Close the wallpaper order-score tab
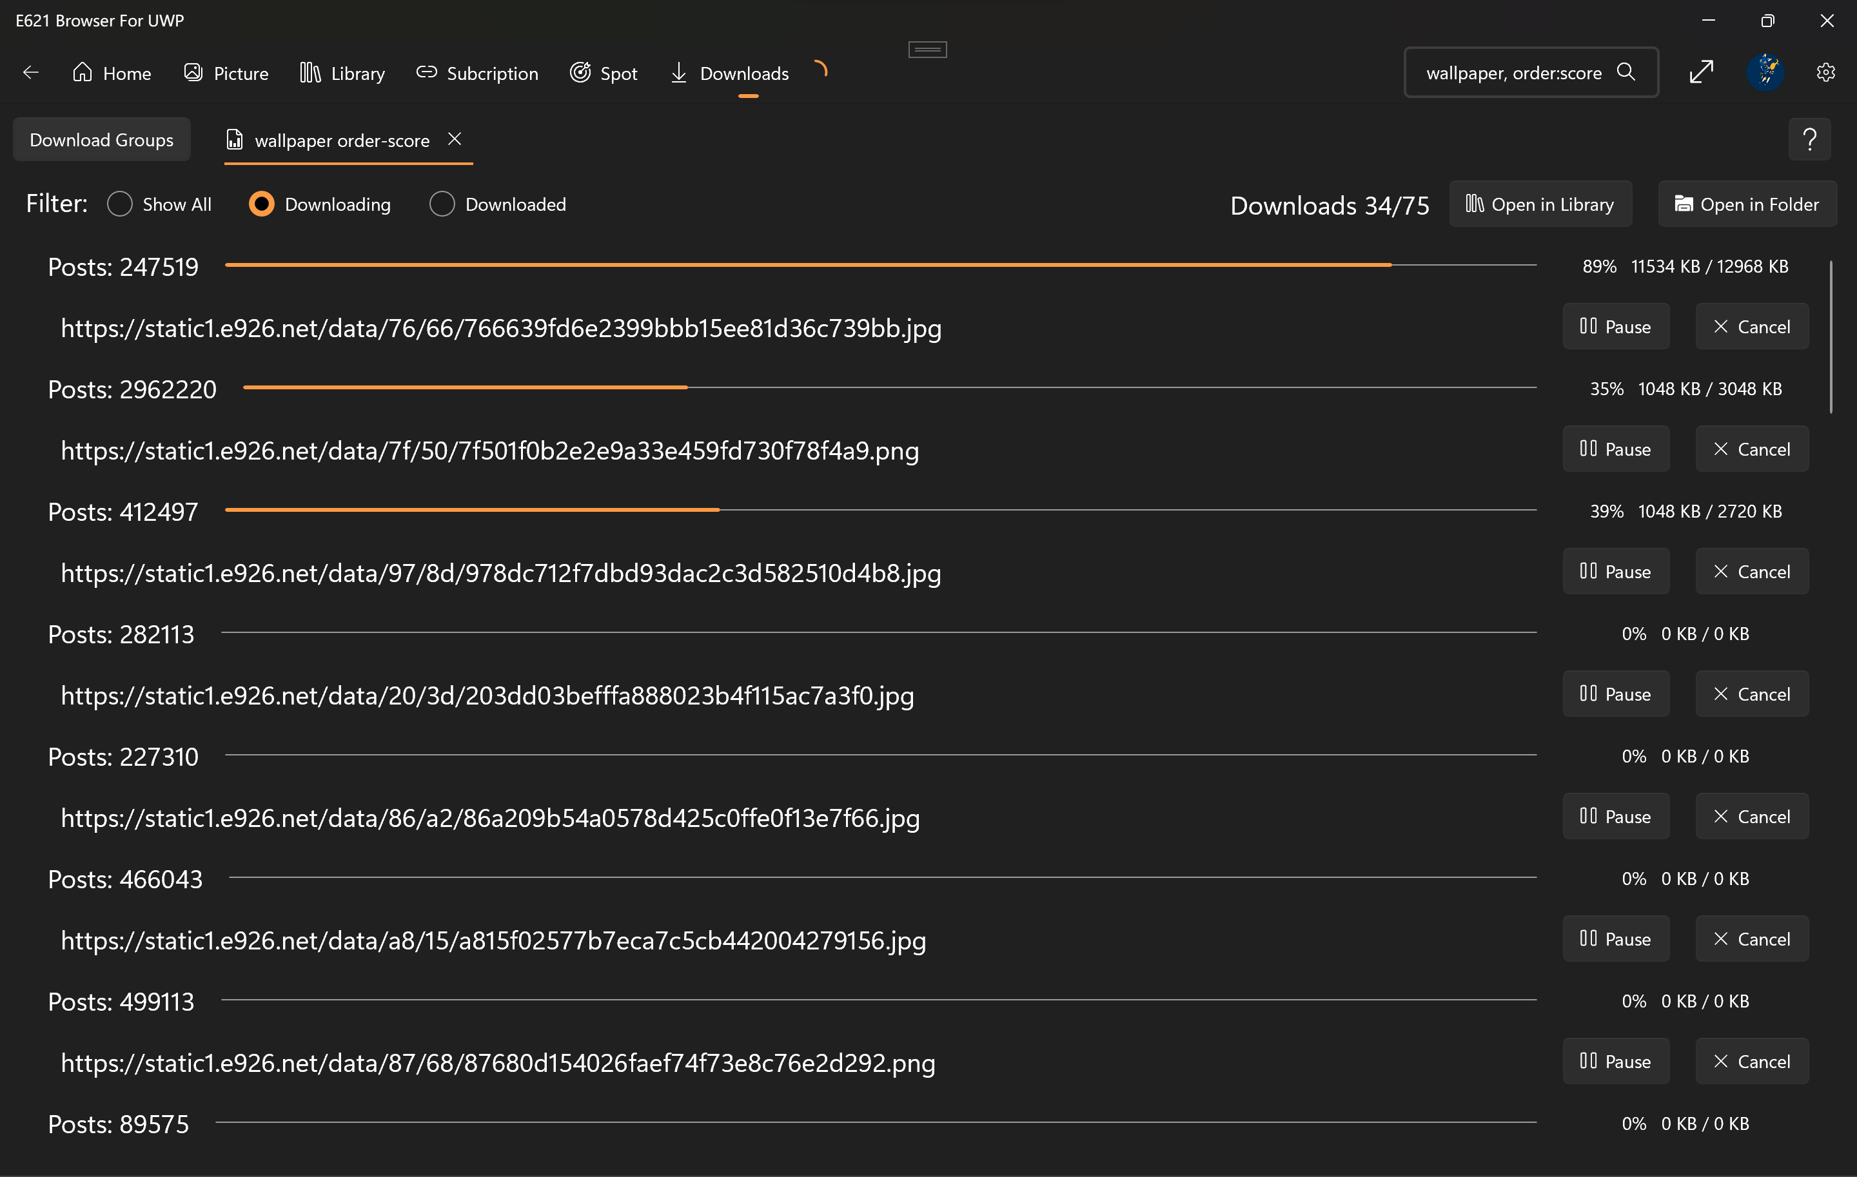The width and height of the screenshot is (1857, 1177). 454,139
